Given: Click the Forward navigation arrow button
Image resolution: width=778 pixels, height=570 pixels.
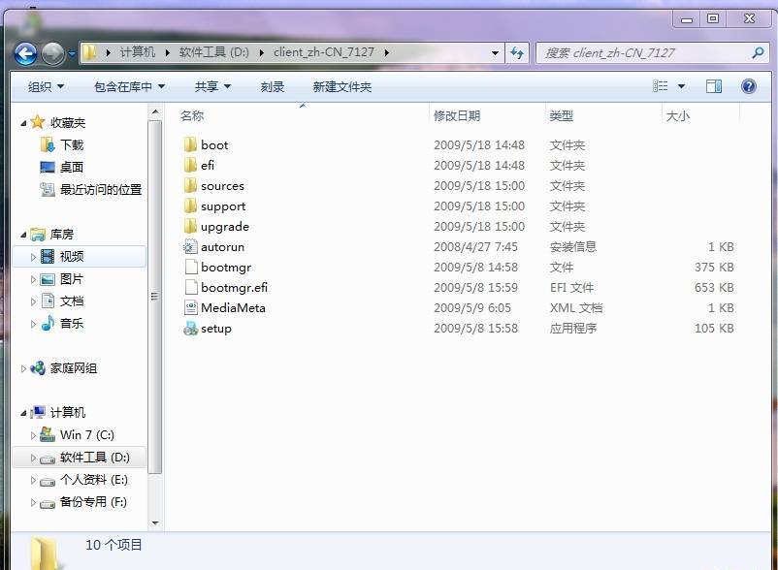Looking at the screenshot, I should tap(52, 53).
